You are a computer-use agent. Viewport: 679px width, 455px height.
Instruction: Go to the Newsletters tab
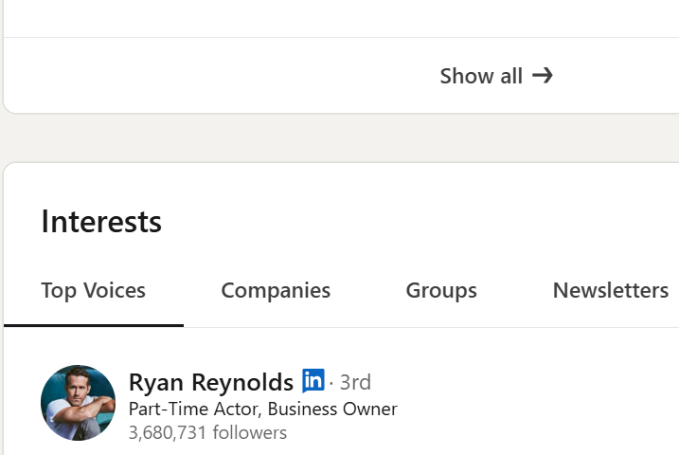[x=611, y=290]
